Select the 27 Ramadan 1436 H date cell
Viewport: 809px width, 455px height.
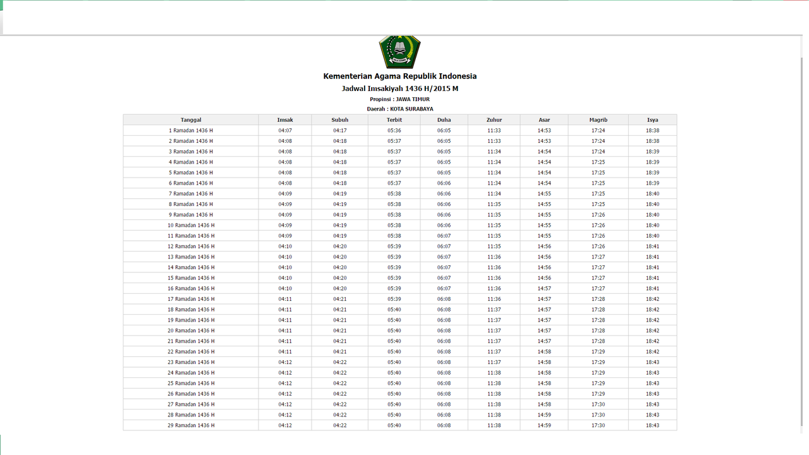[x=191, y=404]
